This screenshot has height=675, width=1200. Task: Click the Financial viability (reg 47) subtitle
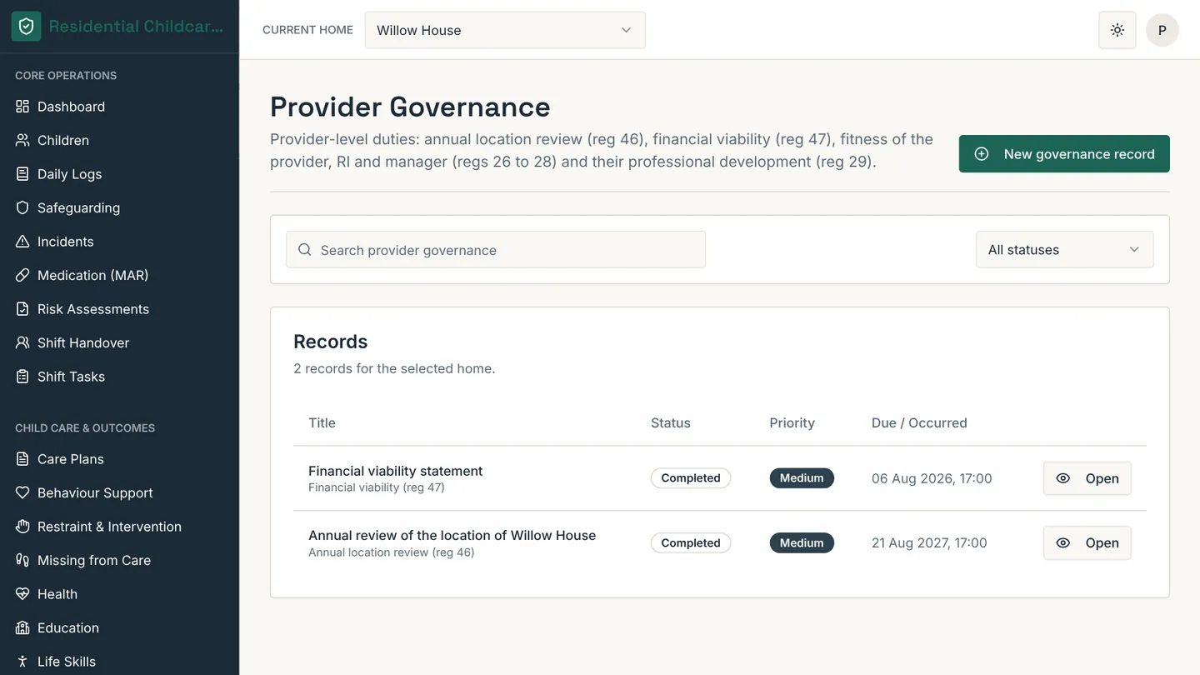coord(377,487)
